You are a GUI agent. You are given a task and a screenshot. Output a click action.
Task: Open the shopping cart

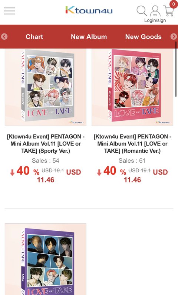coord(169,11)
